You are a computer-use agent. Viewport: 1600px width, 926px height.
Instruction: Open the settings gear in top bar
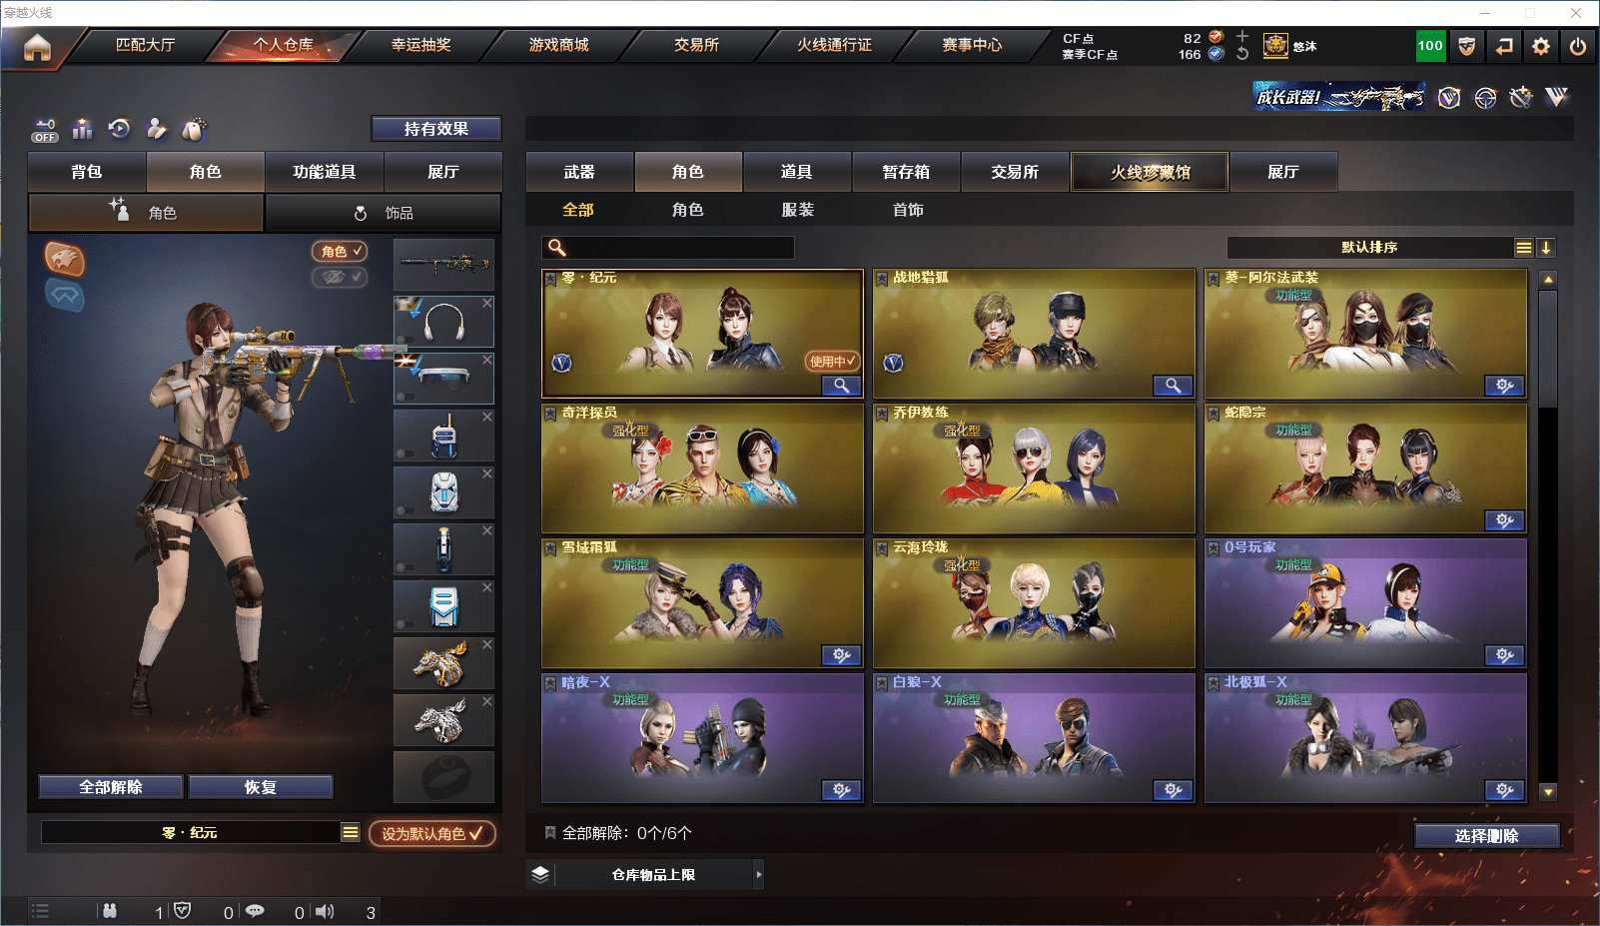pos(1541,46)
